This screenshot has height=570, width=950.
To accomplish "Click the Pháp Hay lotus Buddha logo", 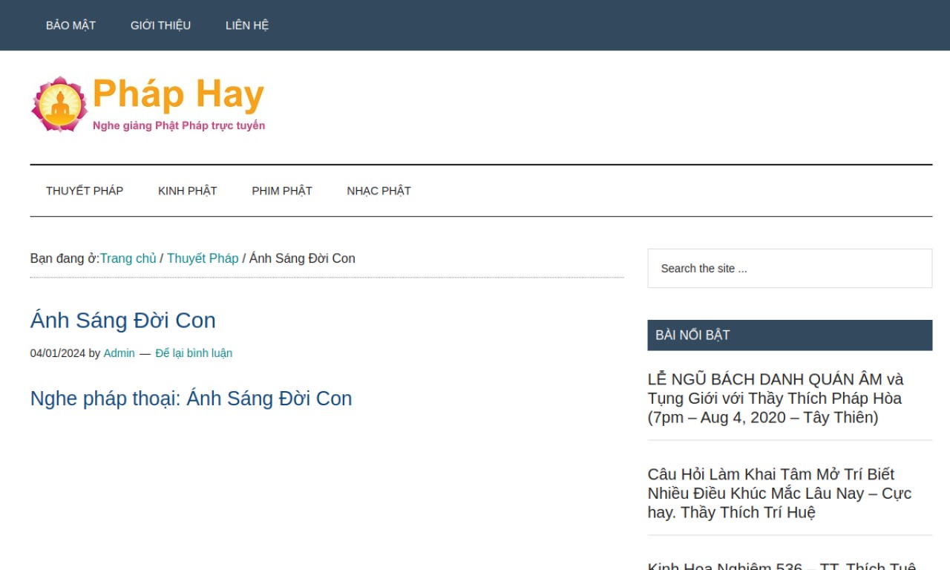I will [59, 105].
